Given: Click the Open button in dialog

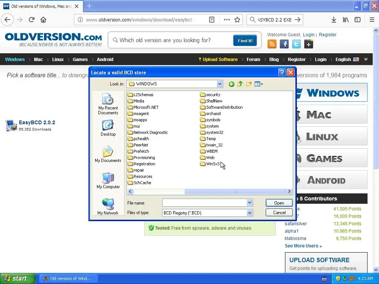Looking at the screenshot, I should pyautogui.click(x=279, y=203).
